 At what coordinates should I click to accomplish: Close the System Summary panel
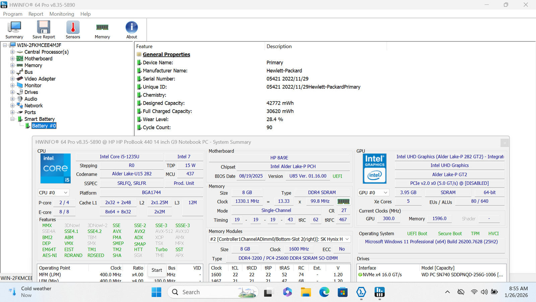pyautogui.click(x=505, y=143)
